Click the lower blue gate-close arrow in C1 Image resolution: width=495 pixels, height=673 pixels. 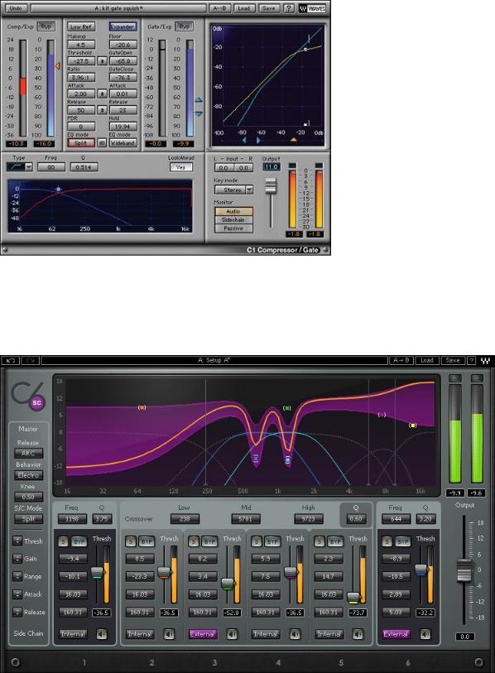point(199,114)
